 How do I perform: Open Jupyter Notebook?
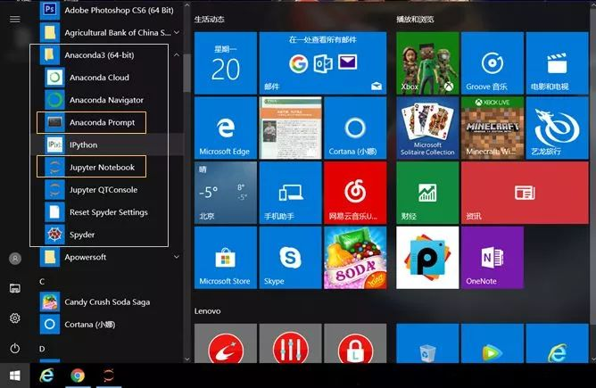click(x=102, y=167)
